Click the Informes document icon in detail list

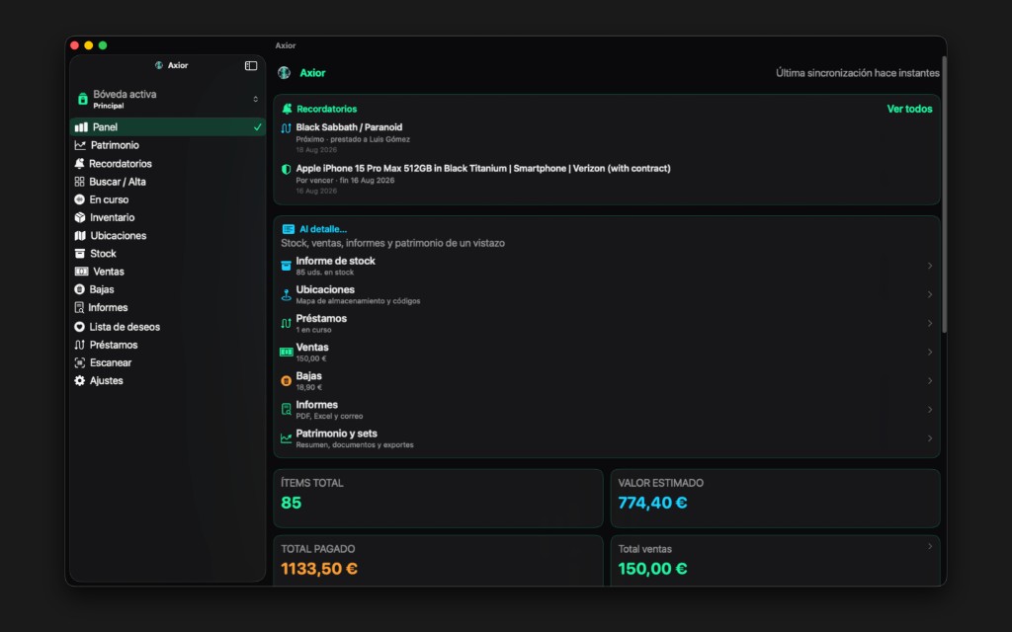pyautogui.click(x=286, y=410)
